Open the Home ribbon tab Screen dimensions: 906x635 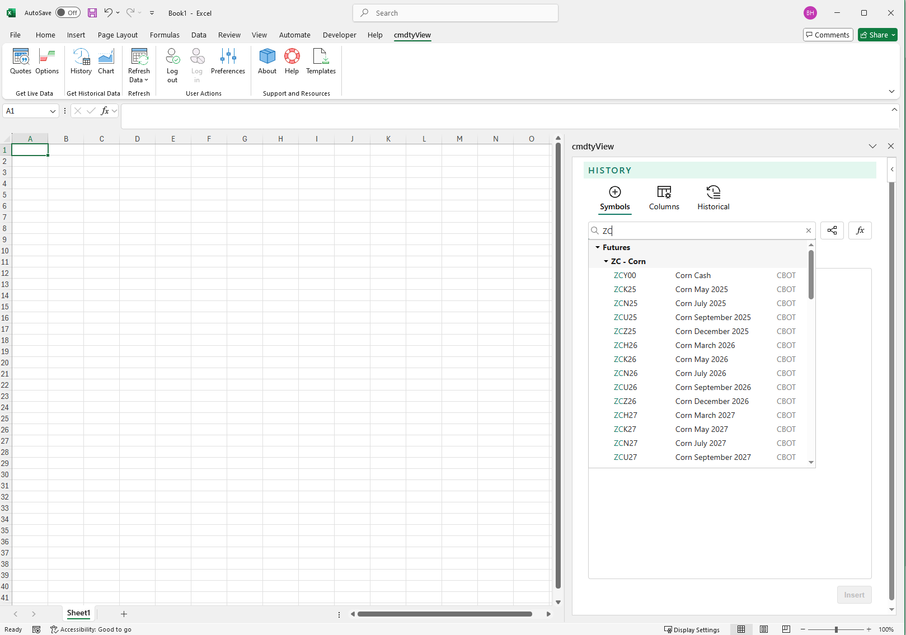pyautogui.click(x=45, y=35)
